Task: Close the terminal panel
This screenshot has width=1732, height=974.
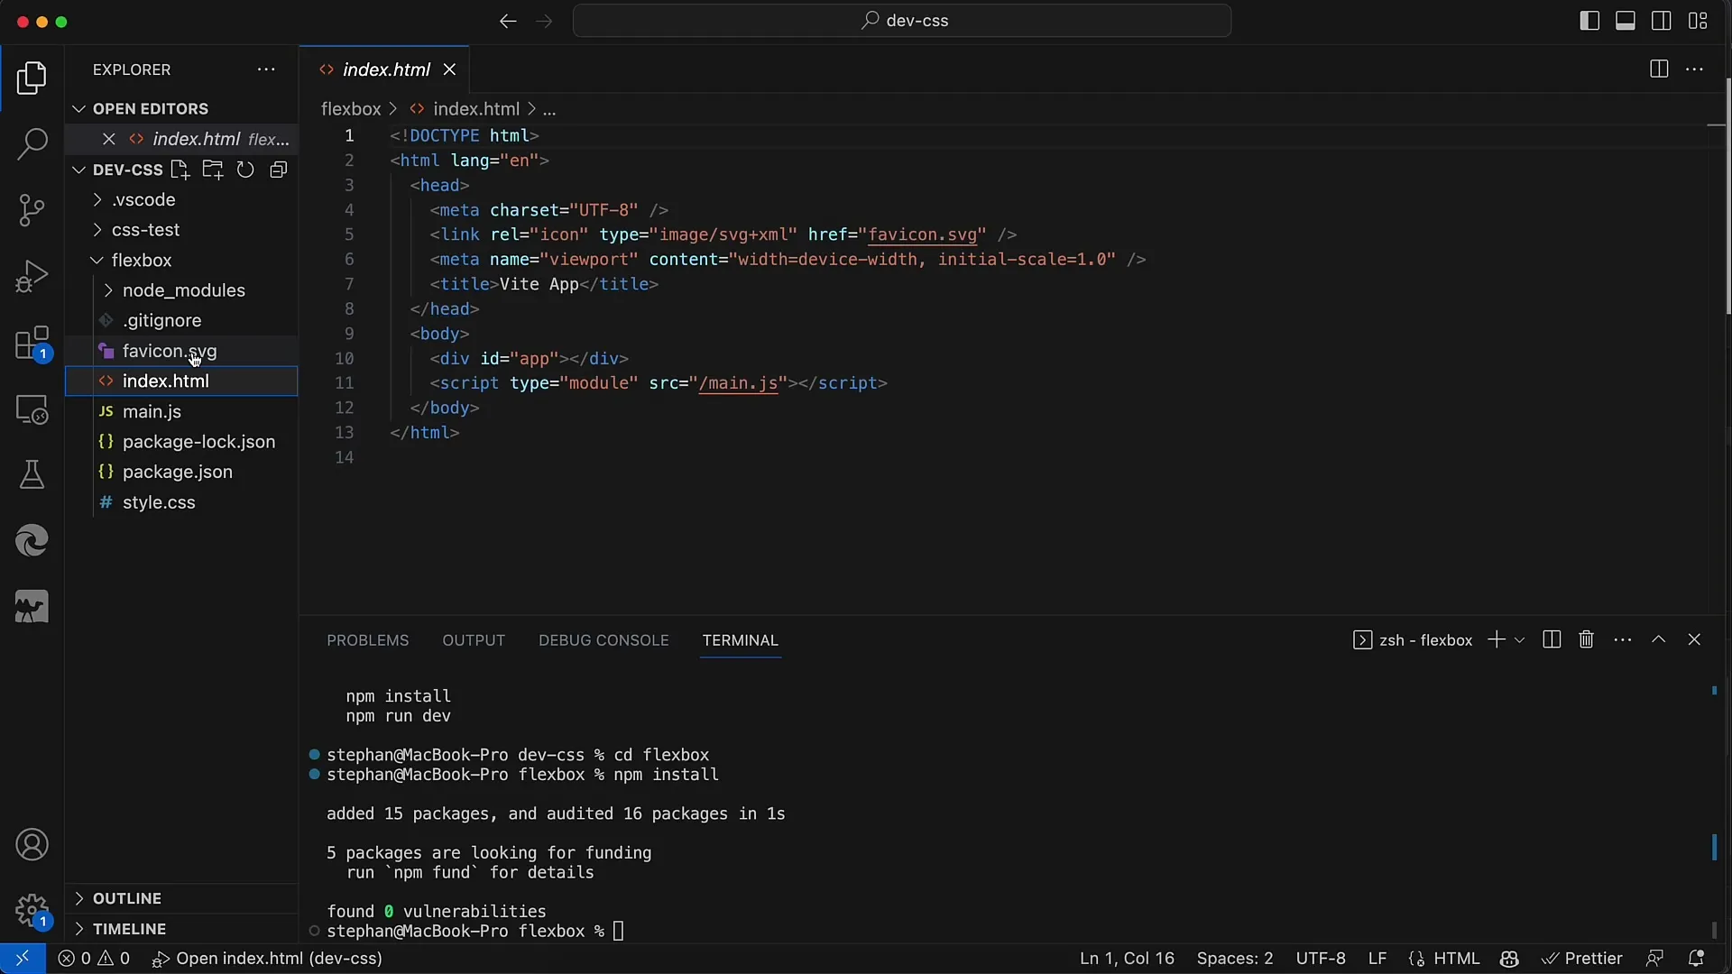Action: click(x=1694, y=639)
